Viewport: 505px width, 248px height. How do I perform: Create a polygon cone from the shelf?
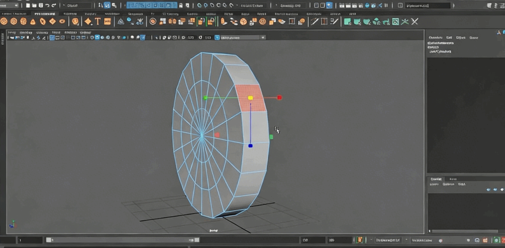pos(33,22)
